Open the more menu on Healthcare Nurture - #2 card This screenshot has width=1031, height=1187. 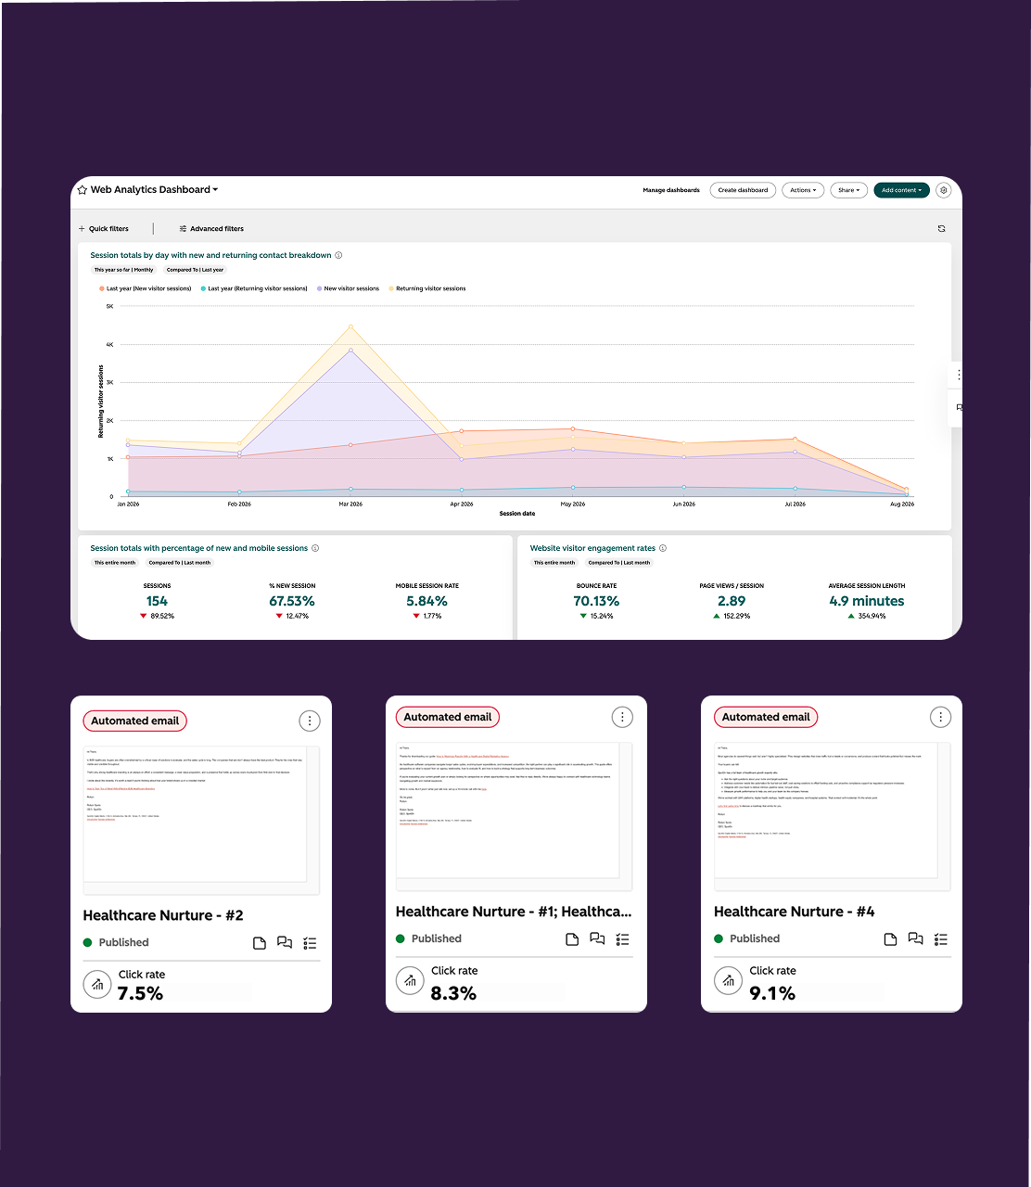click(x=310, y=721)
